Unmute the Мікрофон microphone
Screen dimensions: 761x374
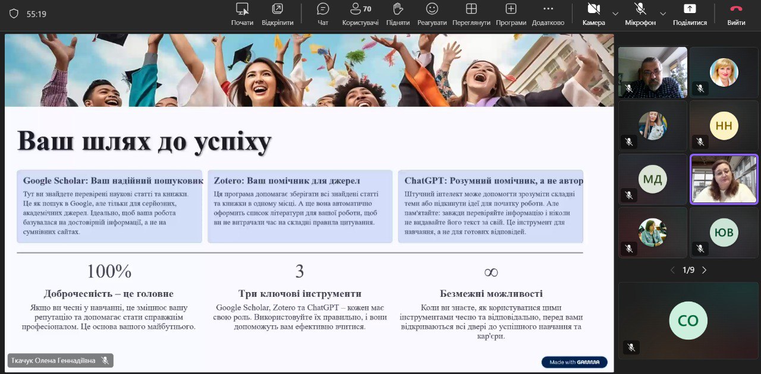pos(640,14)
